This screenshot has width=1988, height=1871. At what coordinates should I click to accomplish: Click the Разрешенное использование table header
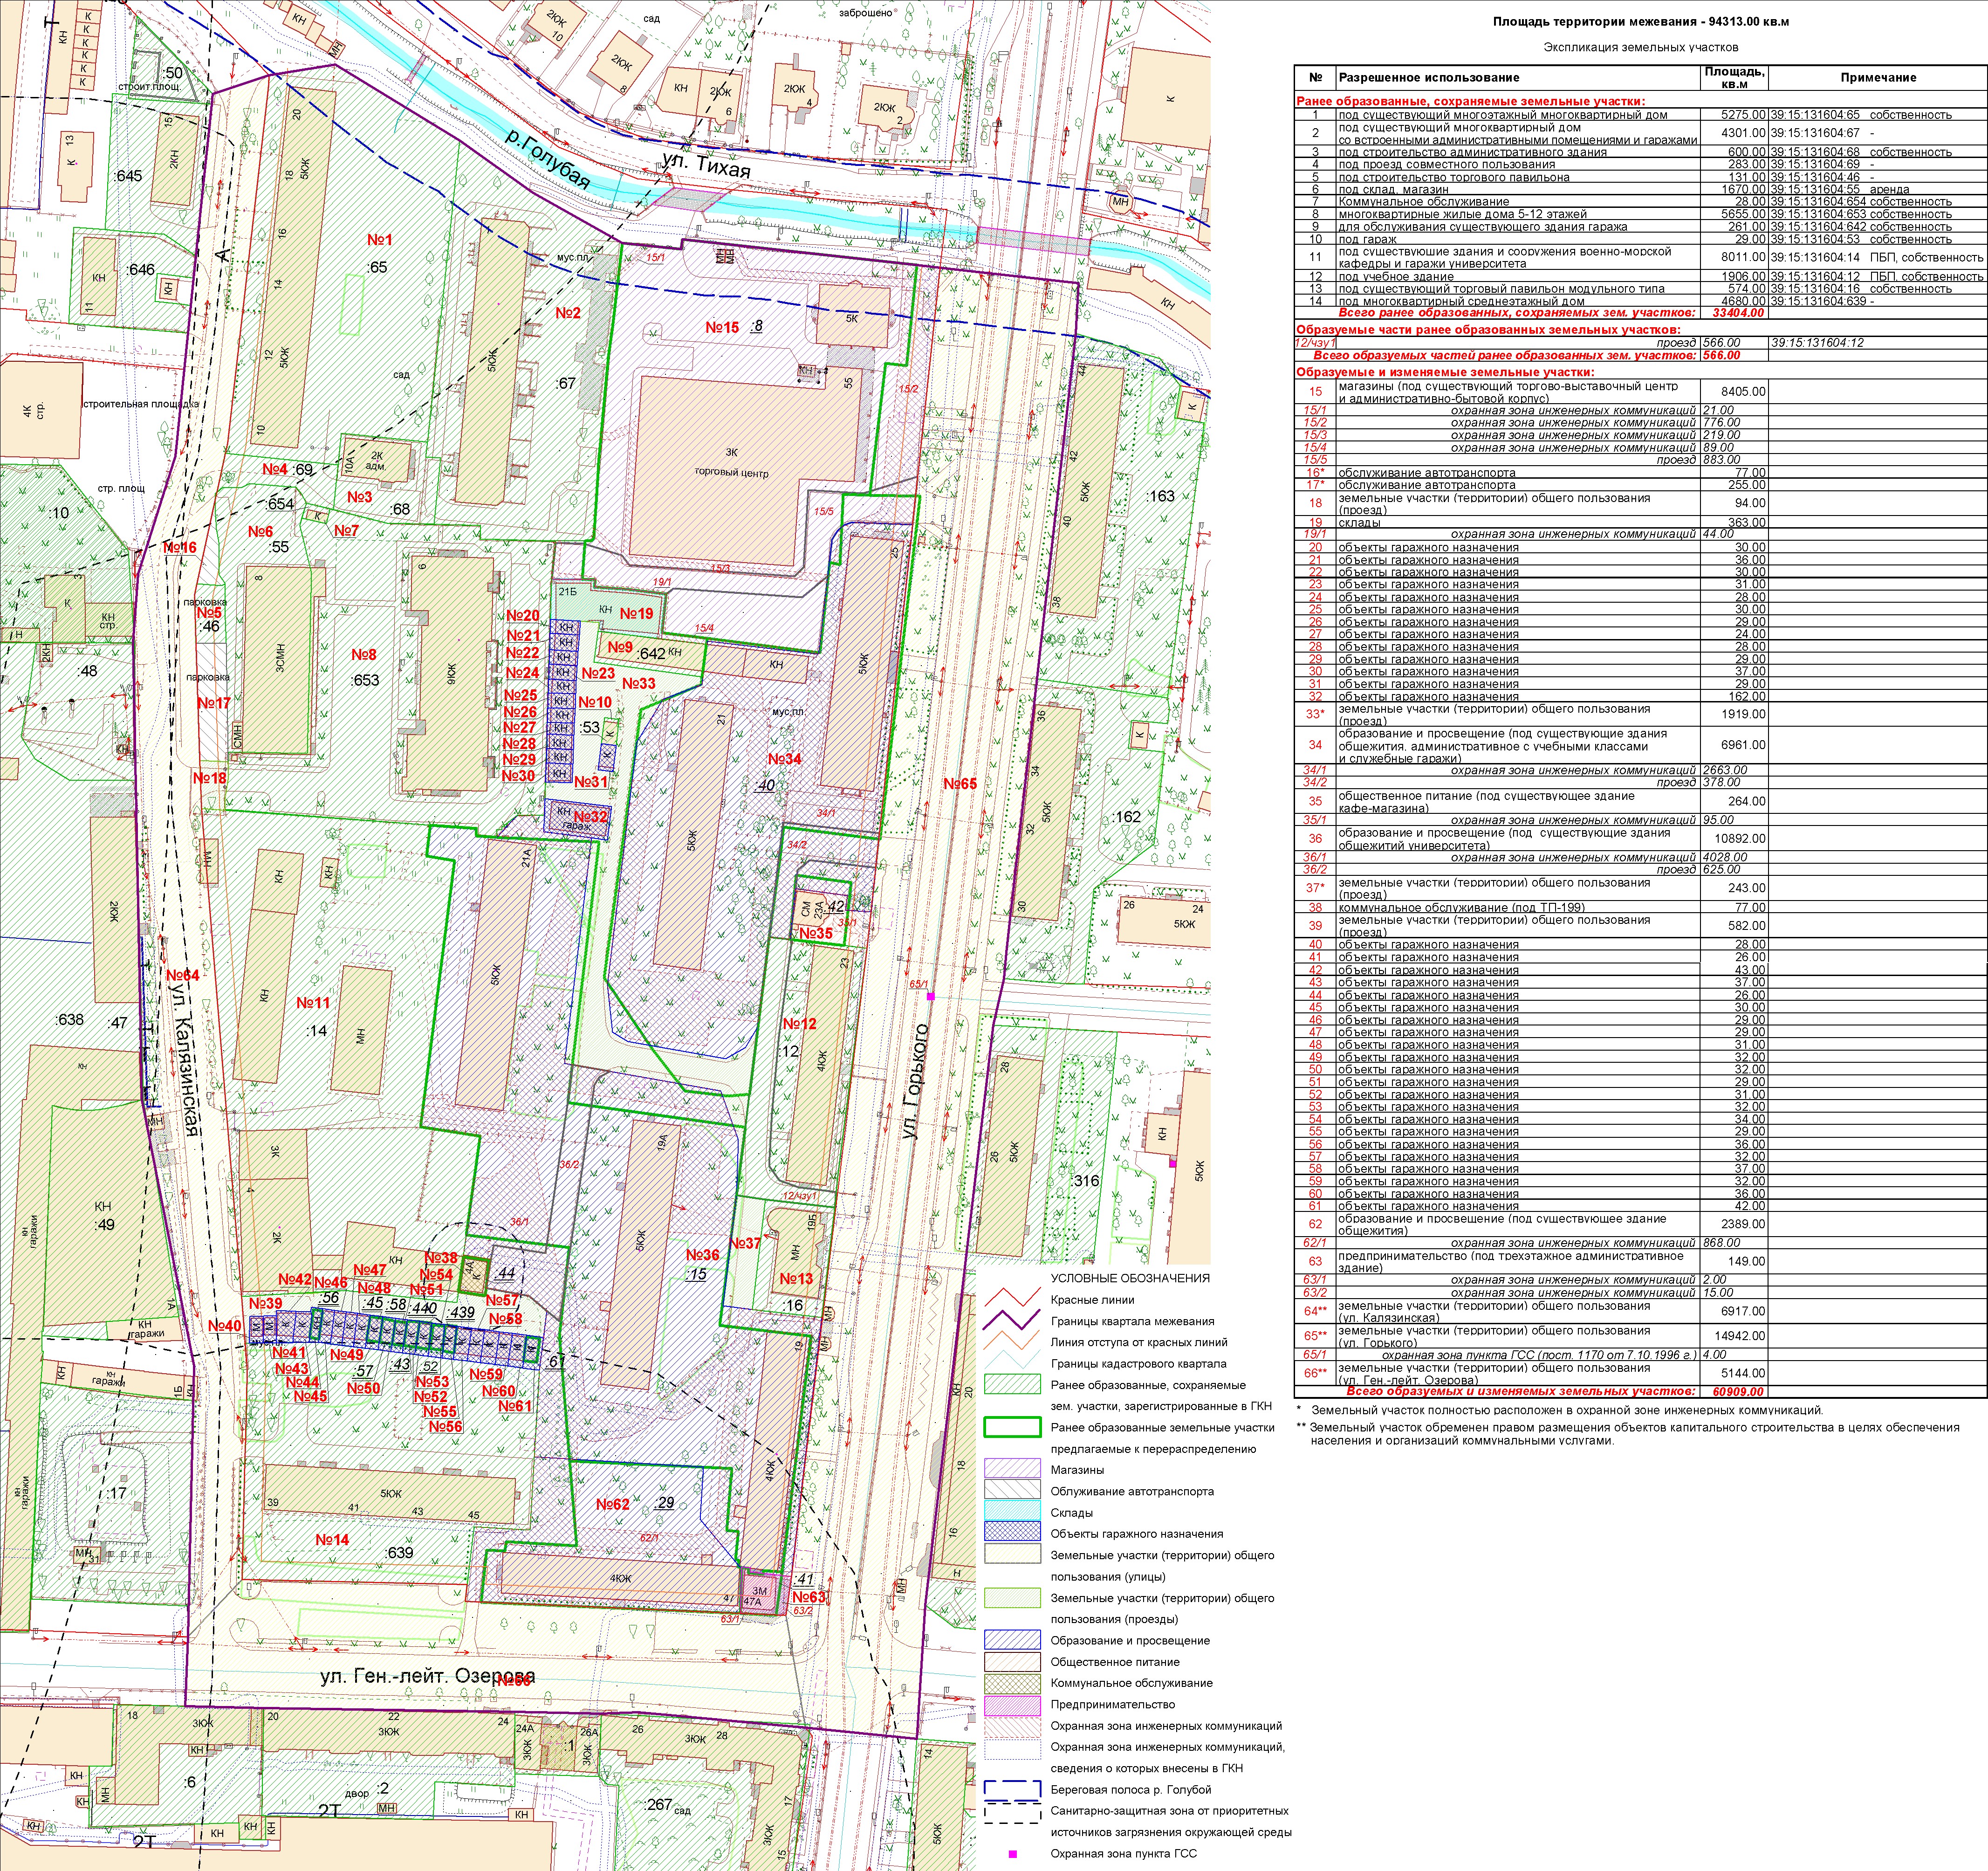pyautogui.click(x=1428, y=78)
